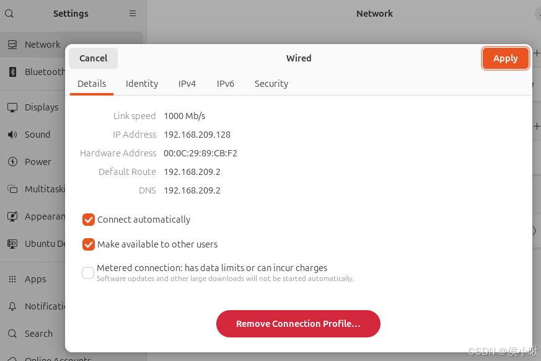Select Apps in the settings sidebar

33,279
